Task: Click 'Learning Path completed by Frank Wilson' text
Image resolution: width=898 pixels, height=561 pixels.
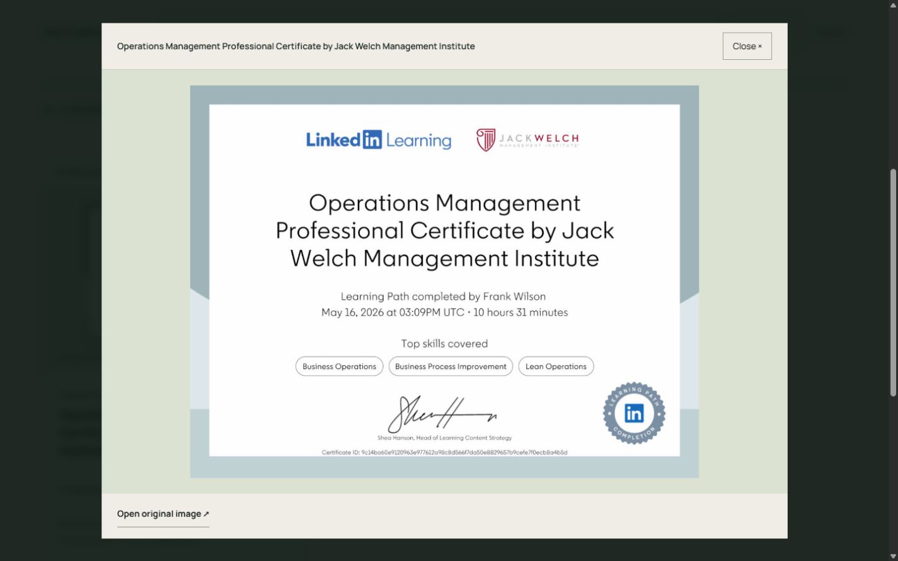Action: pyautogui.click(x=443, y=297)
